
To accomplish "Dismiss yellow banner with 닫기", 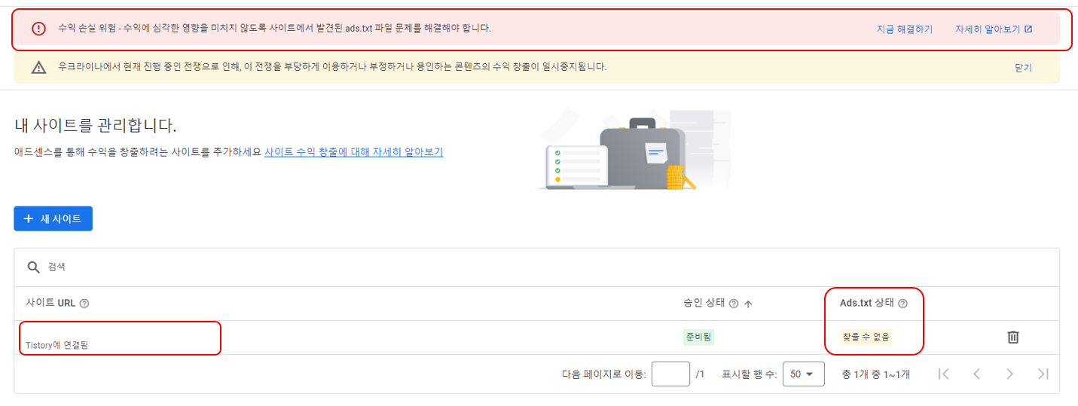I will 1023,68.
